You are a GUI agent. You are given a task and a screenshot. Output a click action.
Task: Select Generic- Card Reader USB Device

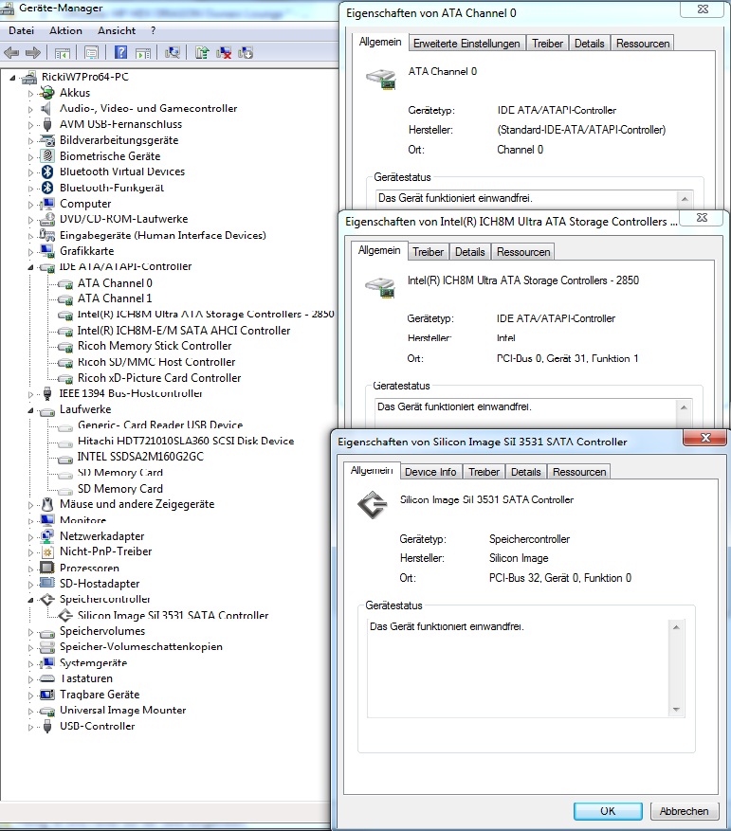point(160,425)
